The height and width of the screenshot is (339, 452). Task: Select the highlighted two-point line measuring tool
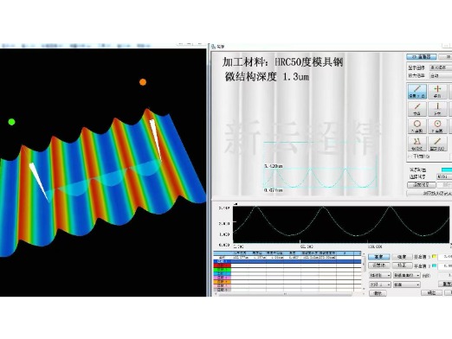(x=416, y=91)
